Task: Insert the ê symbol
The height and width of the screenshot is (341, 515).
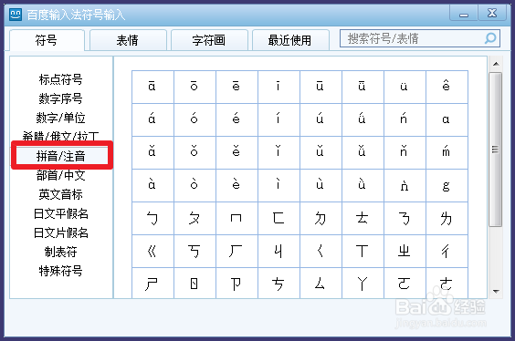Action: (447, 87)
